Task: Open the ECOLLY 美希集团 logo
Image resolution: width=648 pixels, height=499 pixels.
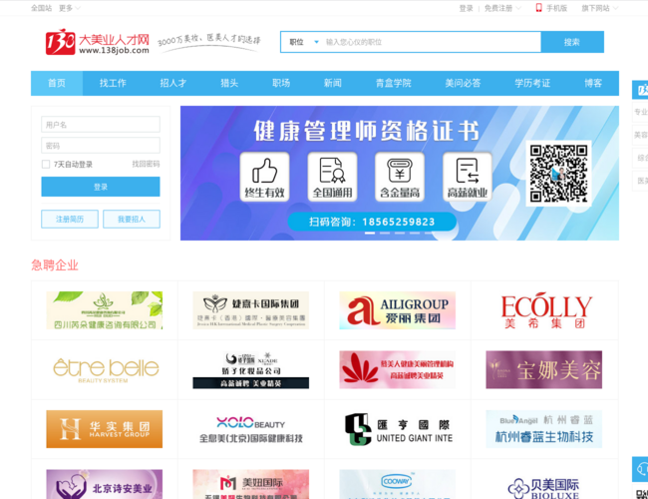Action: pos(546,310)
